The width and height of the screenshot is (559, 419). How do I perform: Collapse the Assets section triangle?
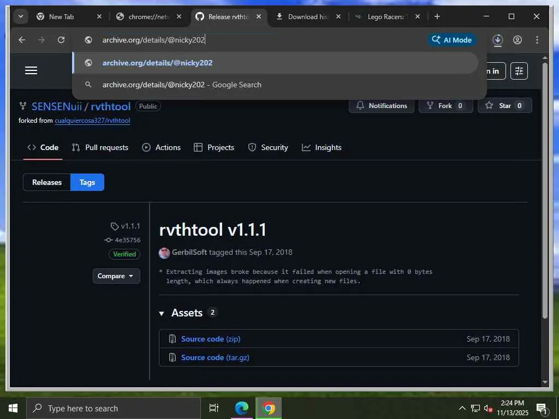[162, 314]
